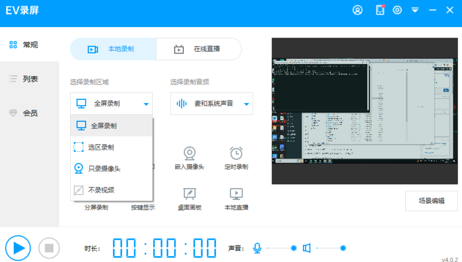462x262 pixels.
Task: Click the mobile phone icon in title bar
Action: point(380,10)
